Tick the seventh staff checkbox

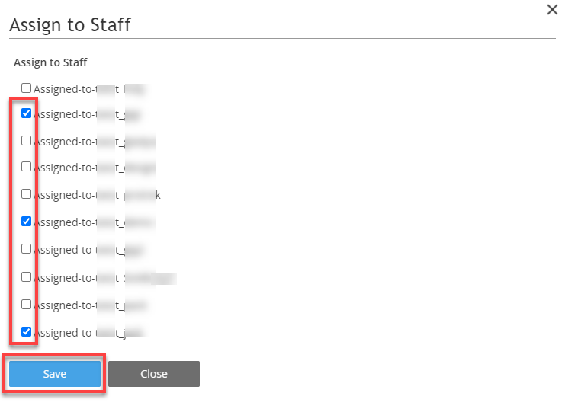pyautogui.click(x=26, y=249)
